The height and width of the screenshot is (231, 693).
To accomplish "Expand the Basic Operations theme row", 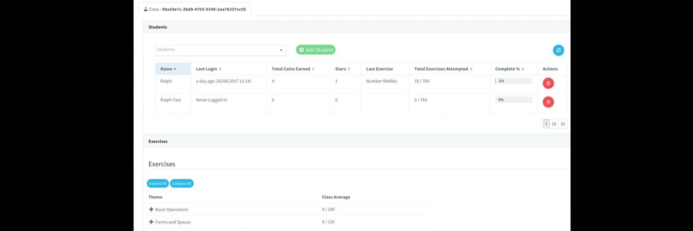I will [x=171, y=209].
